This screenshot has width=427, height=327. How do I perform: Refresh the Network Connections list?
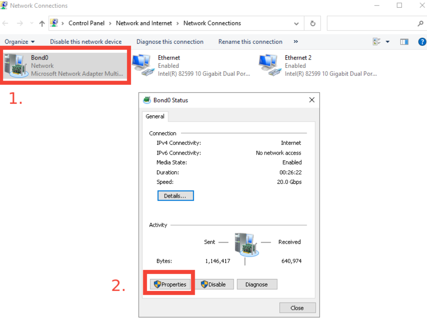pyautogui.click(x=313, y=24)
